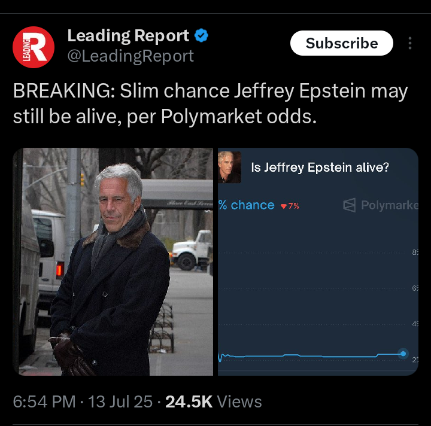Image resolution: width=431 pixels, height=426 pixels.
Task: Click the Polymarket logo icon
Action: pos(350,205)
